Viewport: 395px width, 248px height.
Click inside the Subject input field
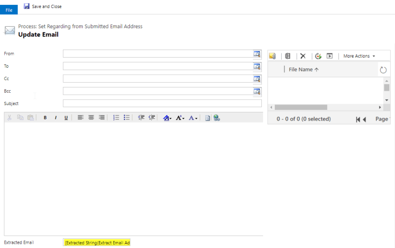162,103
